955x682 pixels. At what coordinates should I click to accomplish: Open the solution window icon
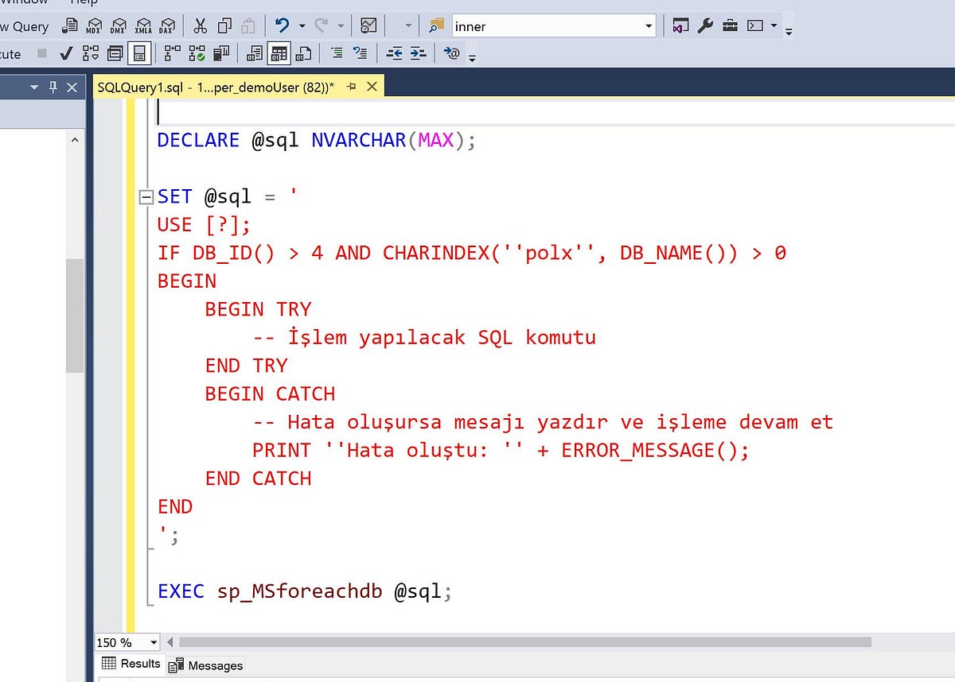coord(680,26)
